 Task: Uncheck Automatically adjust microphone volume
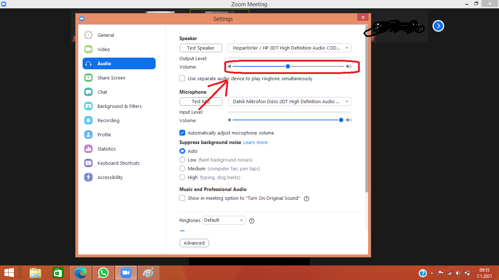182,133
